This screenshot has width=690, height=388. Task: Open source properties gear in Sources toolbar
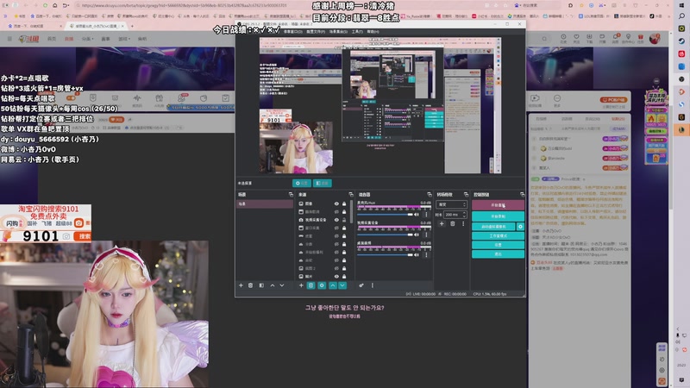click(x=322, y=285)
